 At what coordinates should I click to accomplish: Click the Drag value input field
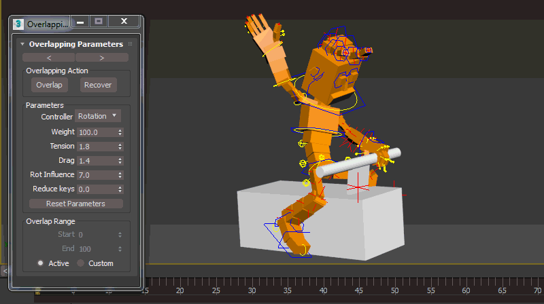click(96, 161)
